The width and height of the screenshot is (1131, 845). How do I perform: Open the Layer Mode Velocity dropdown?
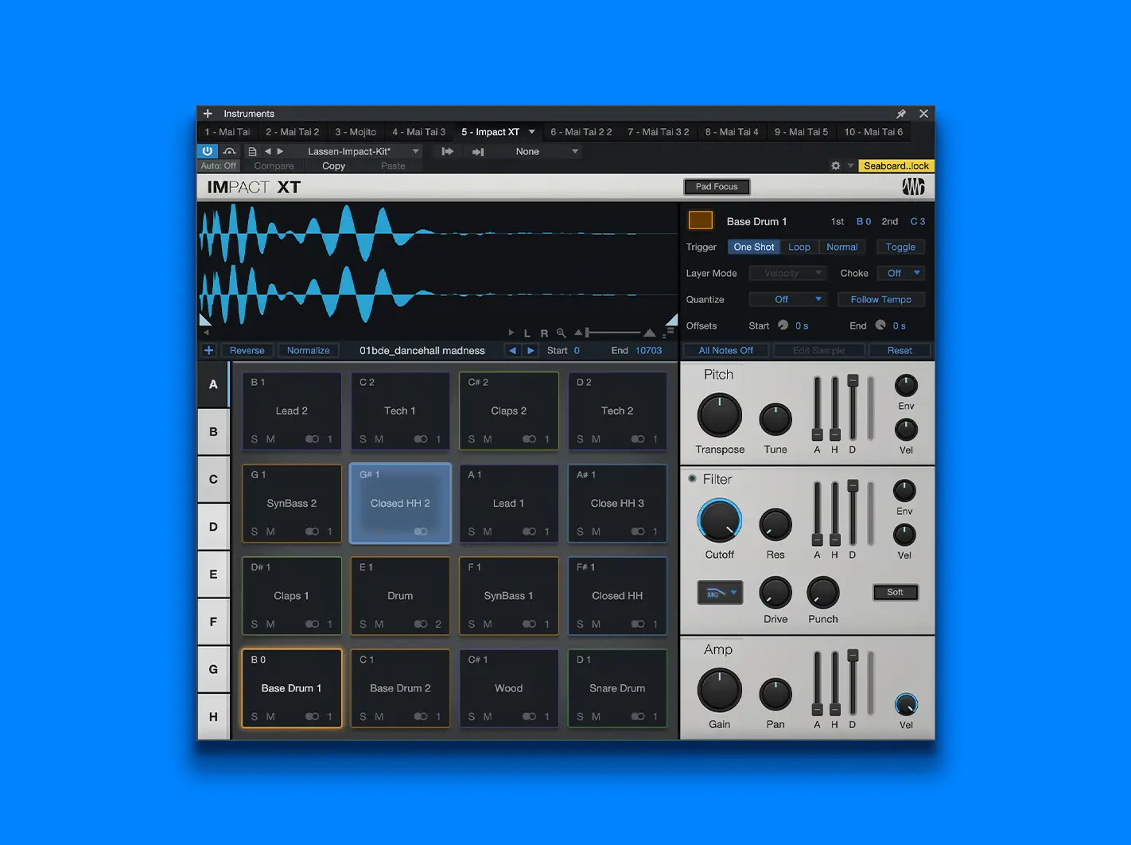pos(787,273)
